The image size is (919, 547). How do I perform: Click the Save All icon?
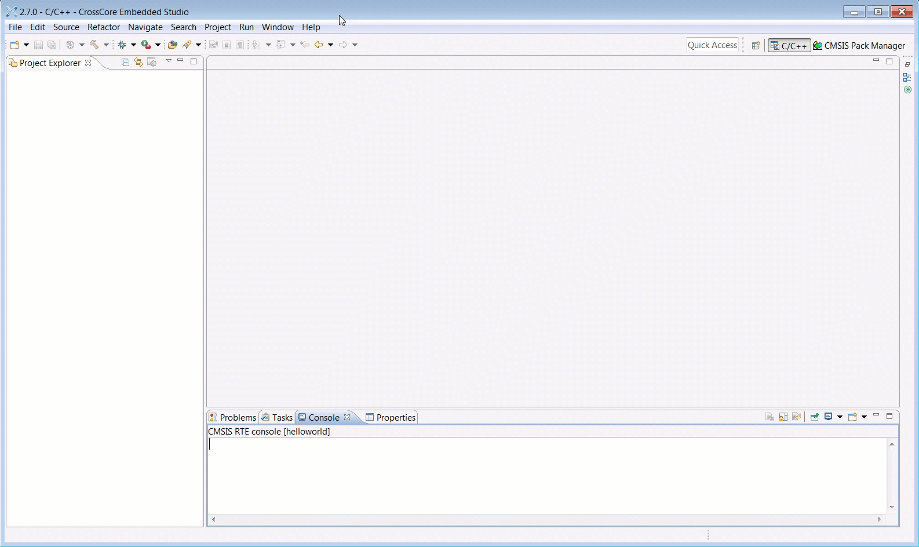pyautogui.click(x=52, y=45)
